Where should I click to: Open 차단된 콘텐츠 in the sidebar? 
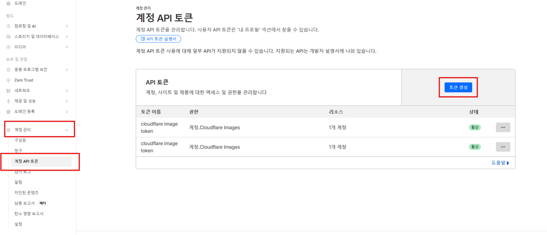pyautogui.click(x=26, y=193)
